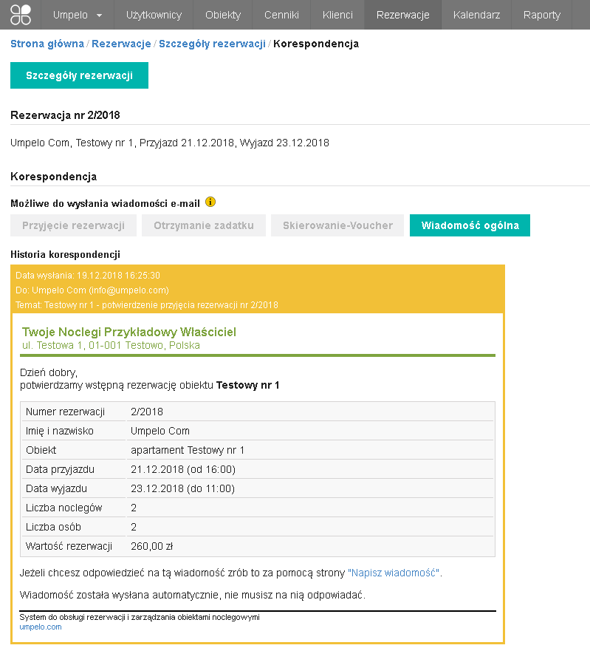Select the Skierowanie-Voucher button

337,225
